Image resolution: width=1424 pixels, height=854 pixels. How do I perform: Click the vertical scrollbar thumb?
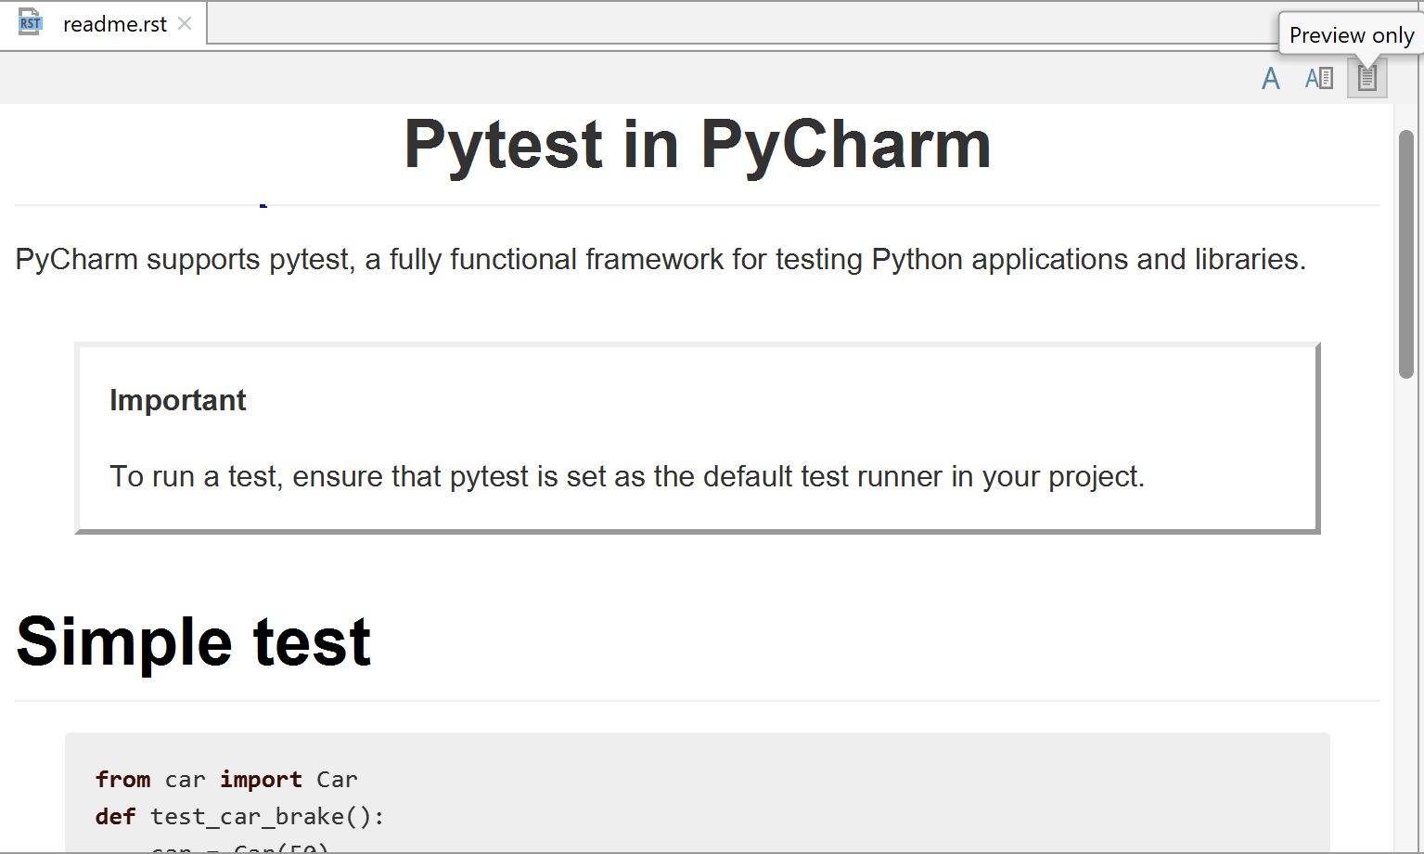click(1406, 254)
